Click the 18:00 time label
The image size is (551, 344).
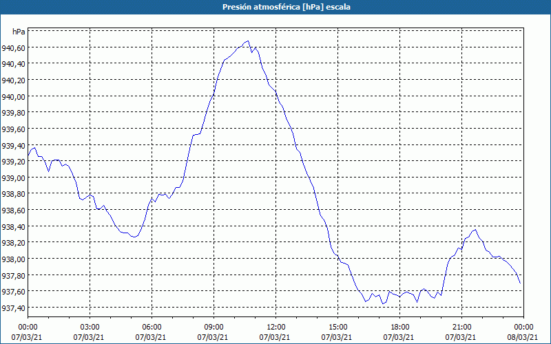[x=400, y=327]
